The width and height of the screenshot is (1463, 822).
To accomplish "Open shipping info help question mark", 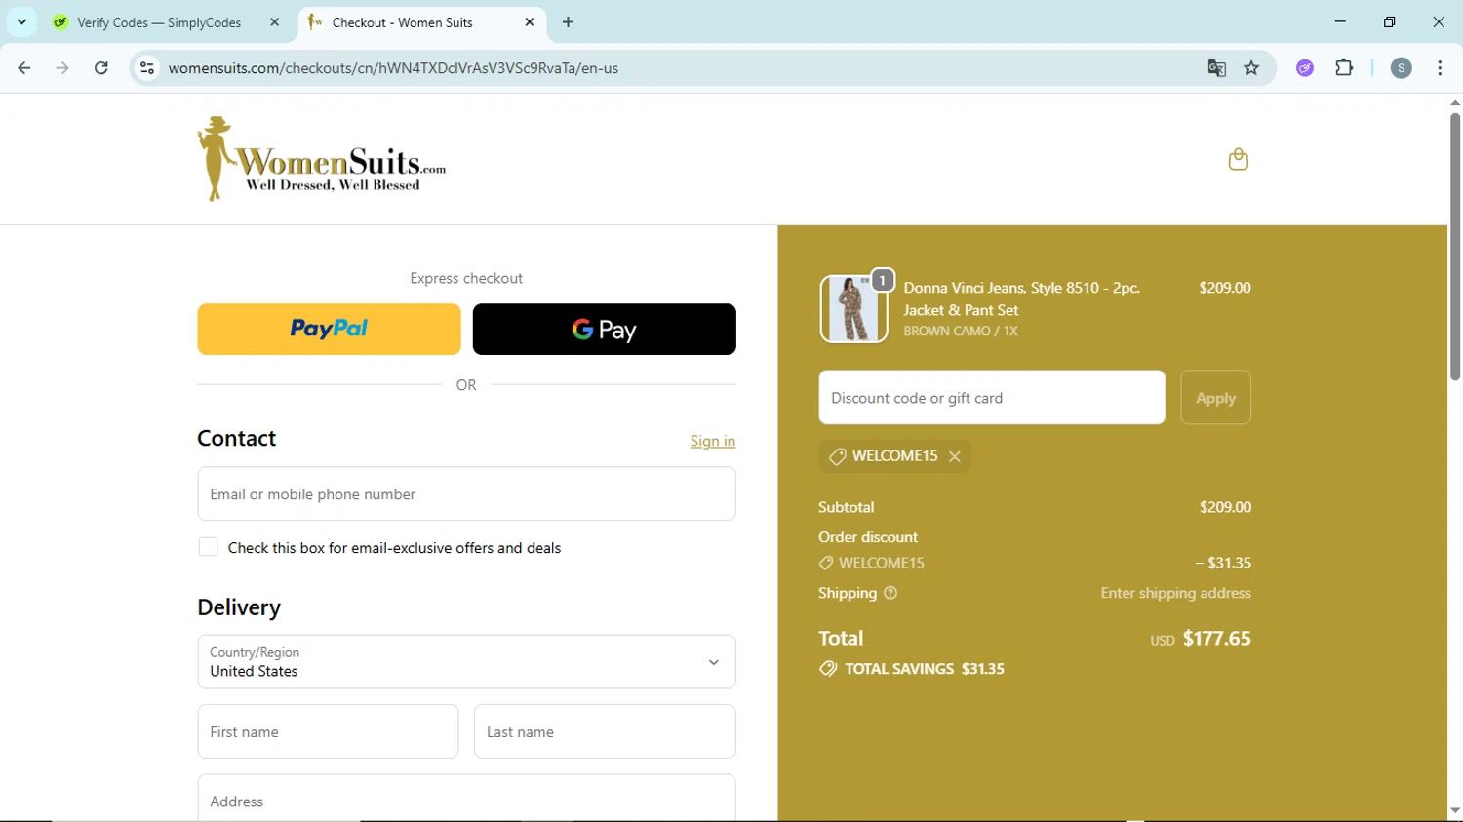I will coord(890,593).
